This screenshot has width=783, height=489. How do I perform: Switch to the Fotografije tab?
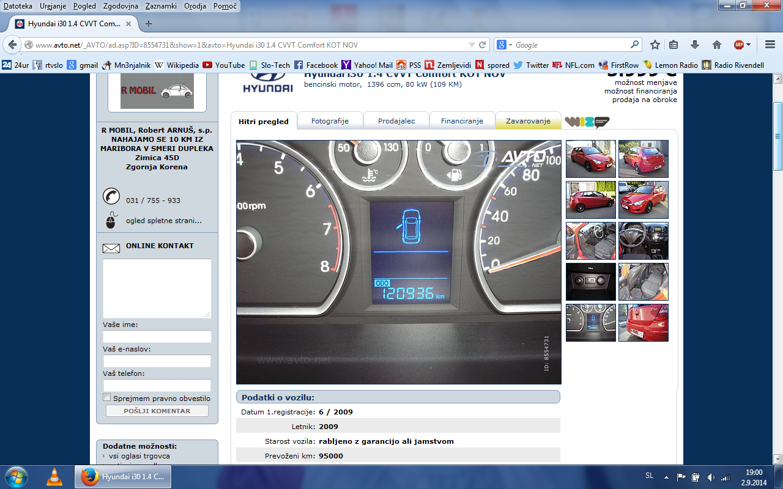330,121
